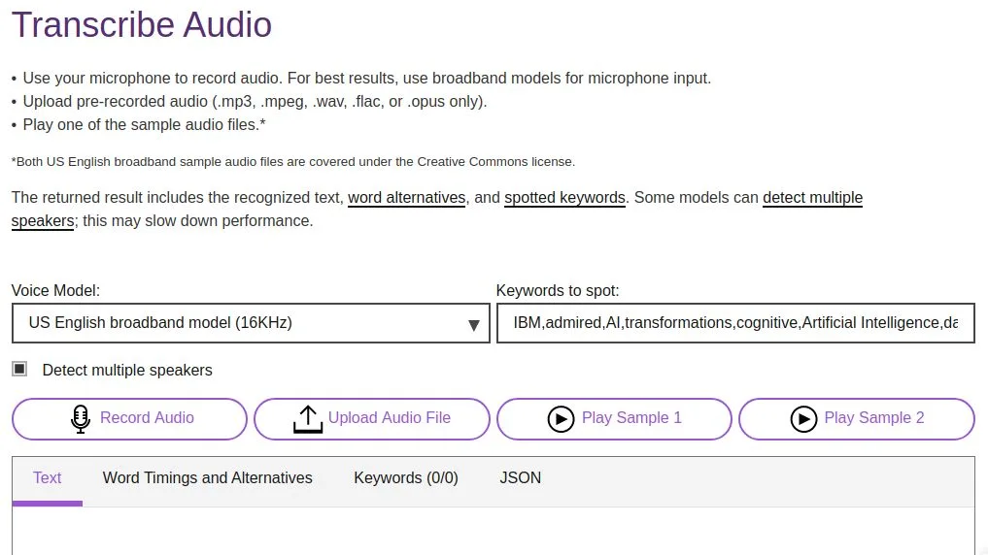Choose Upload Audio File label
This screenshot has height=555, width=988.
click(390, 418)
